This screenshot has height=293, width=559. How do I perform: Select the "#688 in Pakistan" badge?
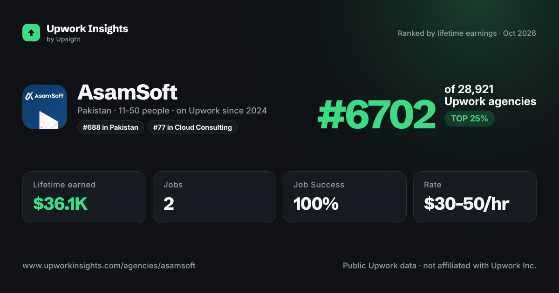[110, 127]
